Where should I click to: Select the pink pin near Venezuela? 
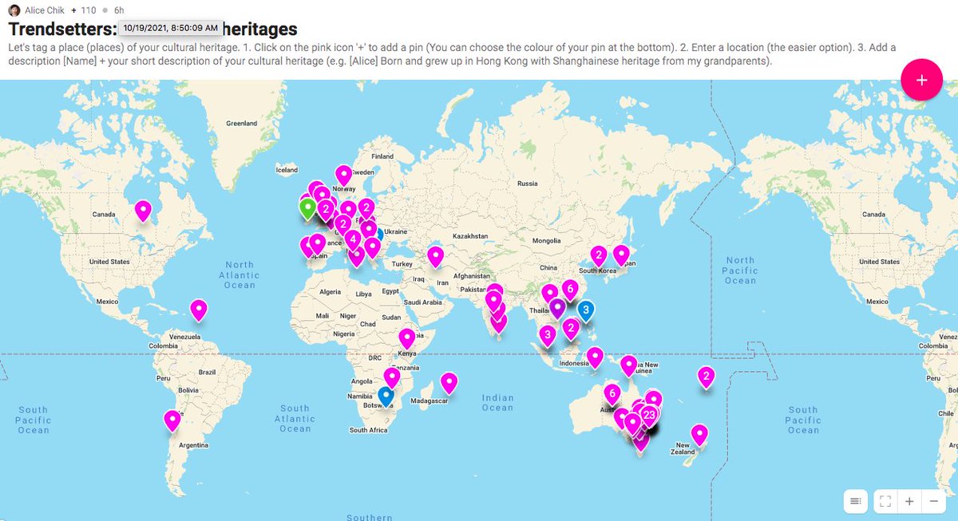(198, 309)
